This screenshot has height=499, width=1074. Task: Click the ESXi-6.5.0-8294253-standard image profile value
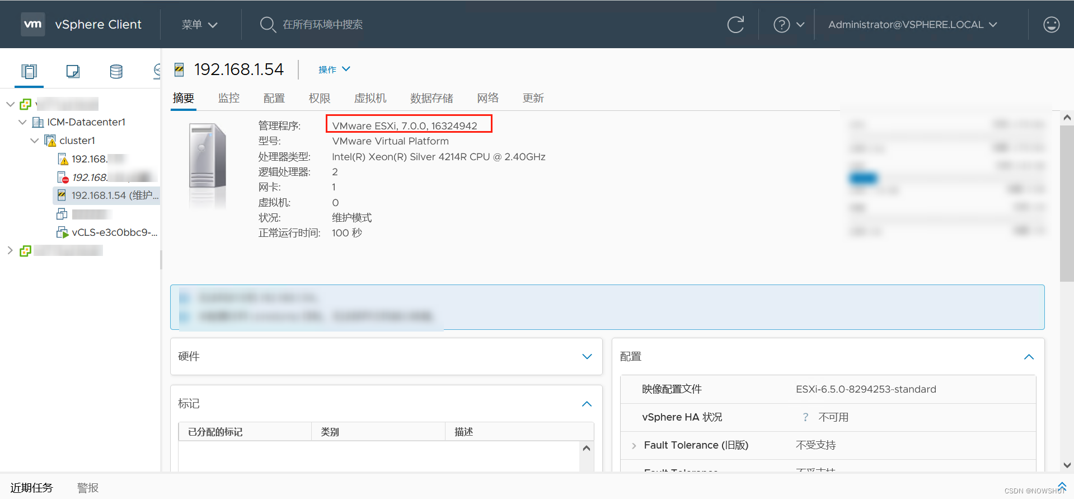(866, 389)
